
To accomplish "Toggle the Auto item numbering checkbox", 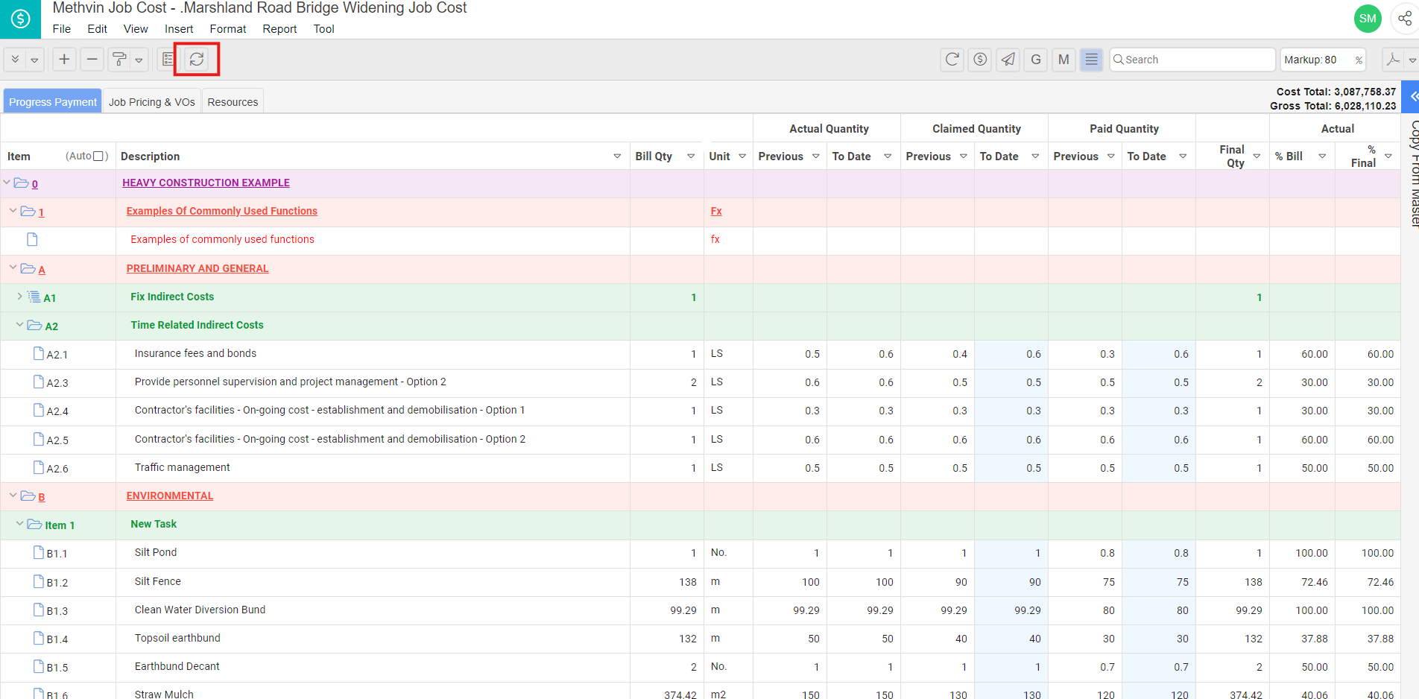I will (x=98, y=156).
